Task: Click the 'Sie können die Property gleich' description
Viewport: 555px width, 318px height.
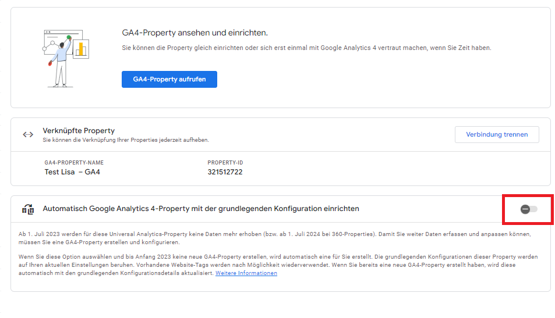Action: pos(306,48)
